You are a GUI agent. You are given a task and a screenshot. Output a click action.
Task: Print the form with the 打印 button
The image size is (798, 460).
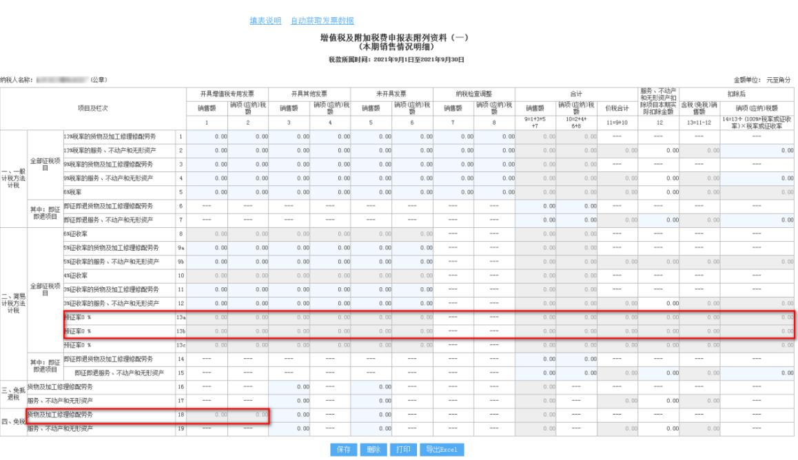point(402,450)
